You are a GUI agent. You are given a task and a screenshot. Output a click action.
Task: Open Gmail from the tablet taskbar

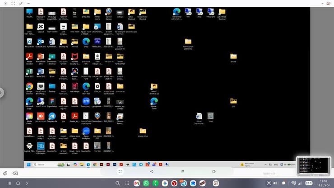(137, 183)
